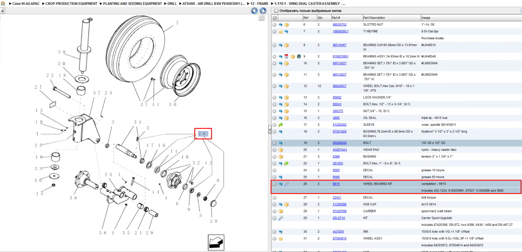Go to the previous diagram with back arrow
522x252 pixels.
255,10
